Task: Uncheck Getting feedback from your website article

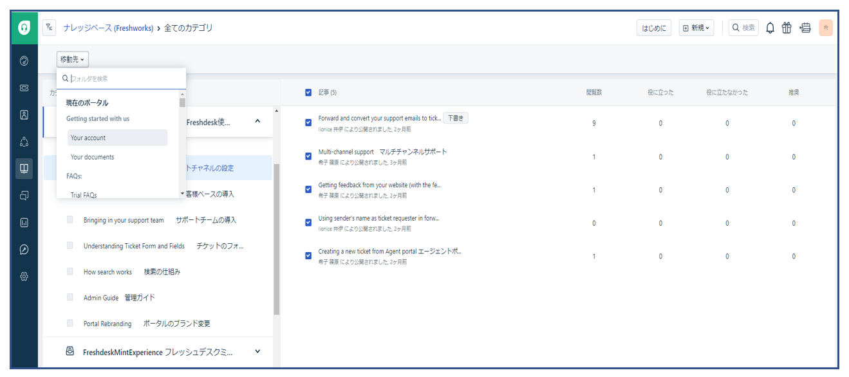Action: click(309, 190)
